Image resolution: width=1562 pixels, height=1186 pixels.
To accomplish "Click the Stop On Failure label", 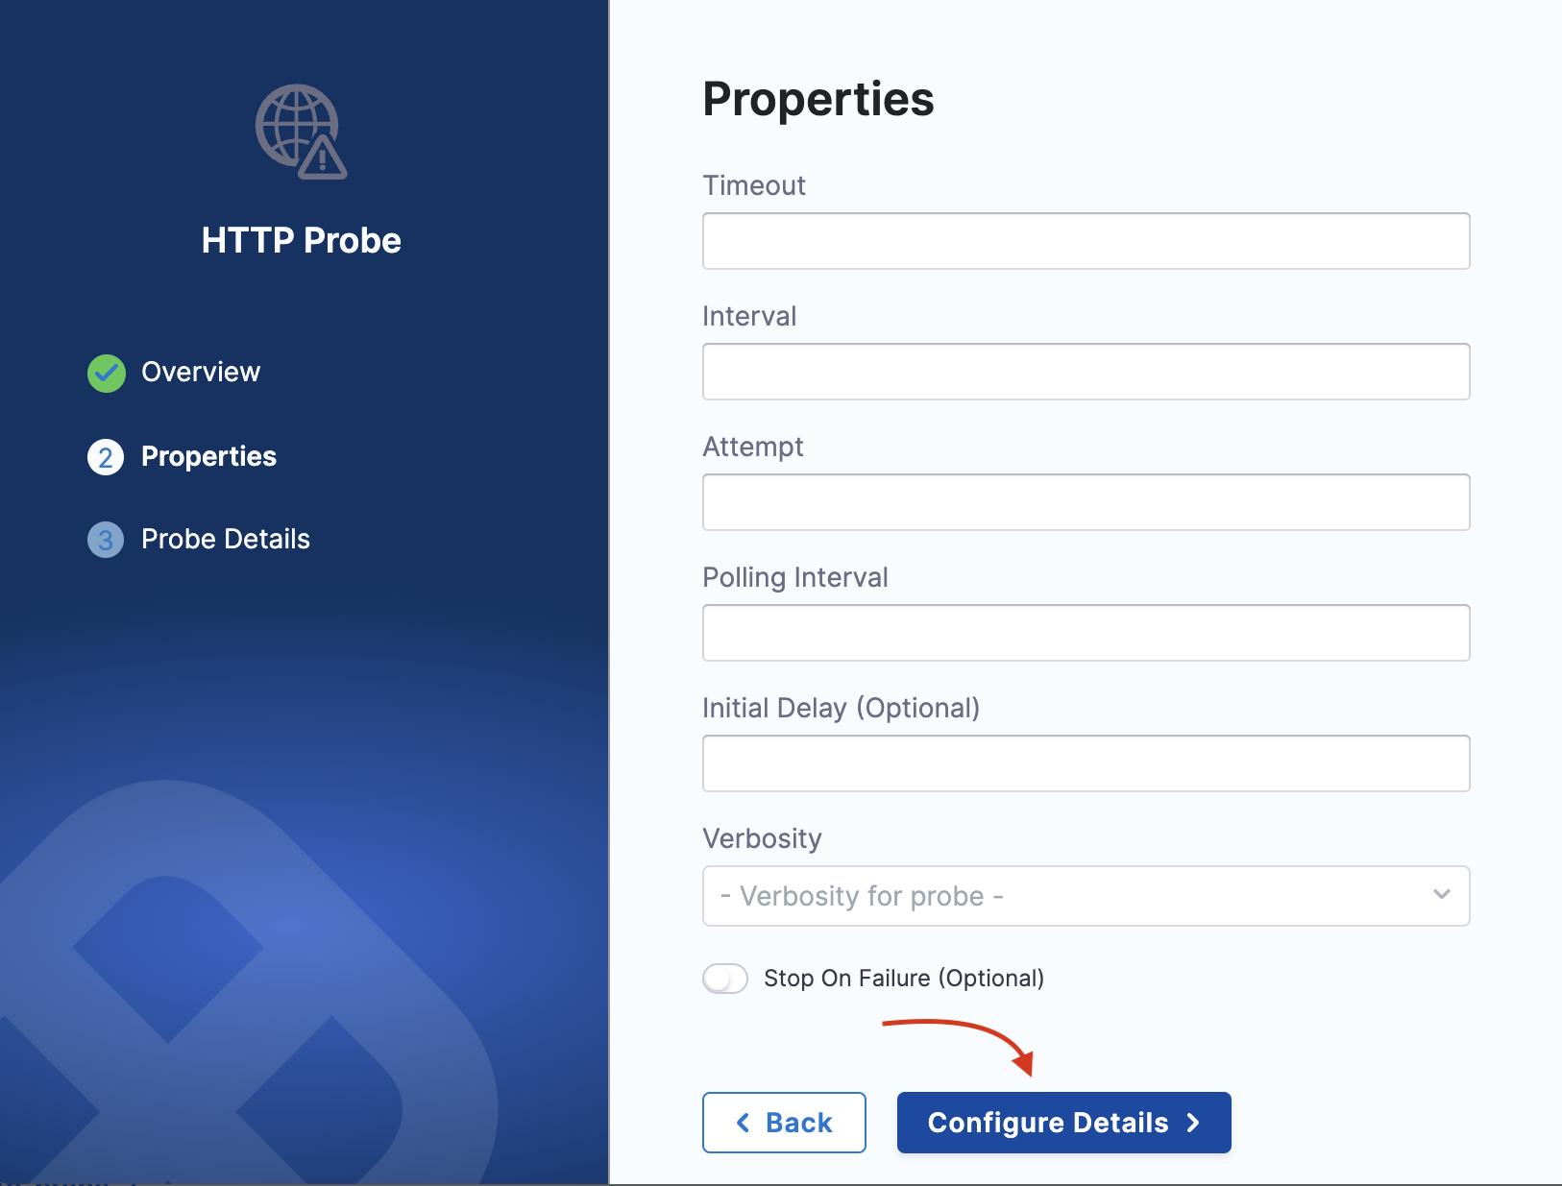I will (x=903, y=979).
